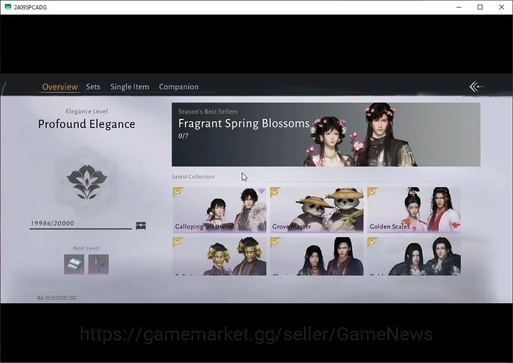Open Fragrant Spring Blossoms best sellers banner
Screen dimensions: 513x363
[326, 134]
